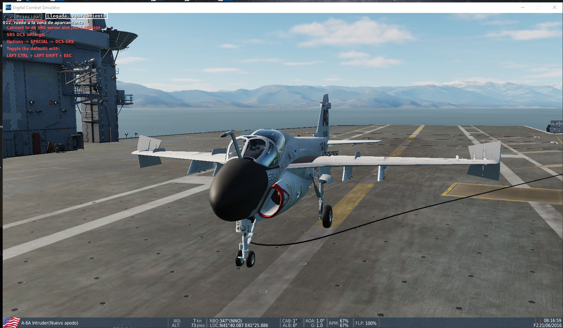The height and width of the screenshot is (328, 563).
Task: Click the IAS airspeed readout
Action: click(x=188, y=321)
